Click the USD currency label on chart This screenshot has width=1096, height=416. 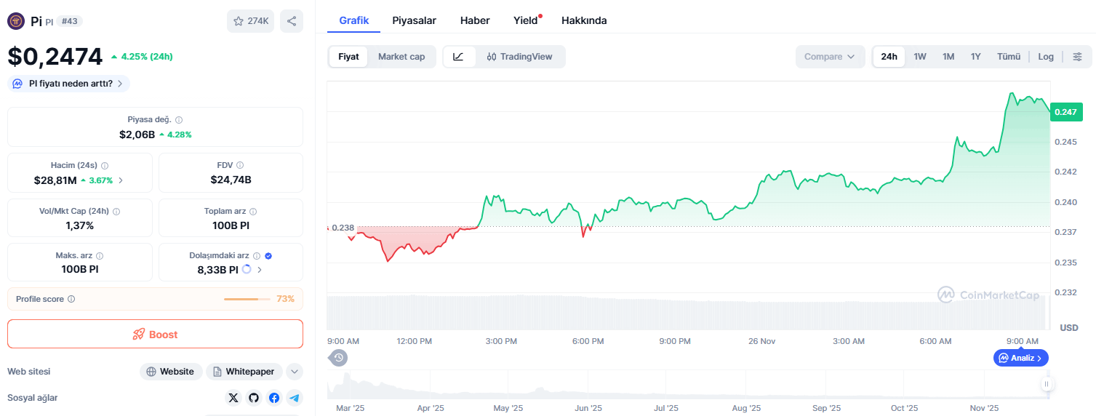tap(1069, 328)
